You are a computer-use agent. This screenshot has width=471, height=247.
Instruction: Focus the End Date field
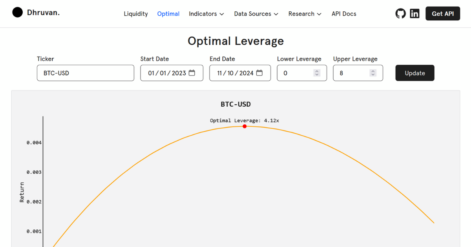tap(240, 73)
